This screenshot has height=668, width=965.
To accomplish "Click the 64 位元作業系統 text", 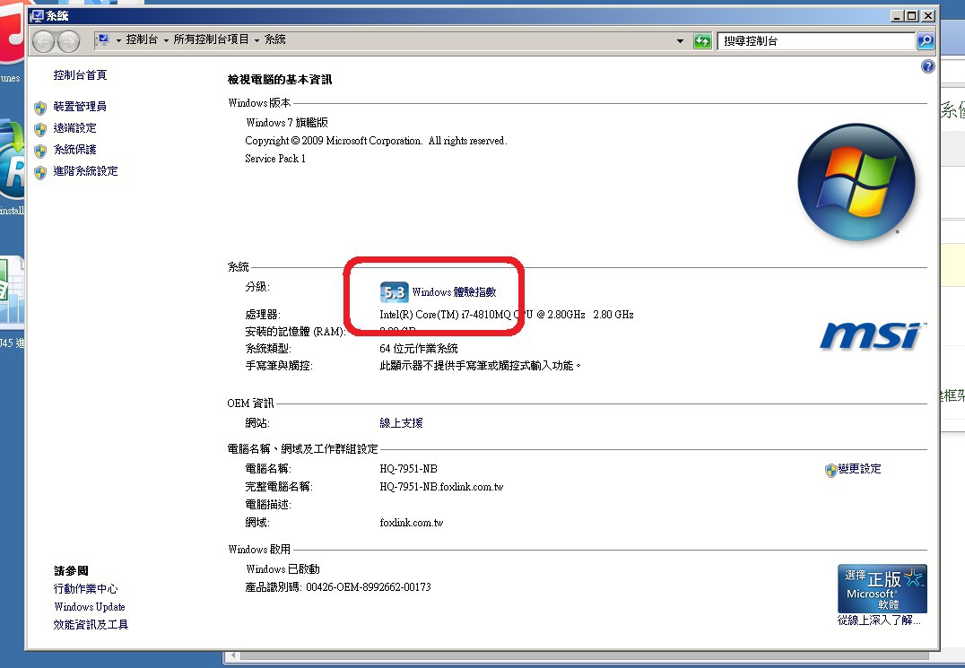I will 419,349.
